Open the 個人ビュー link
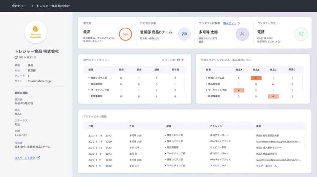 pyautogui.click(x=230, y=23)
